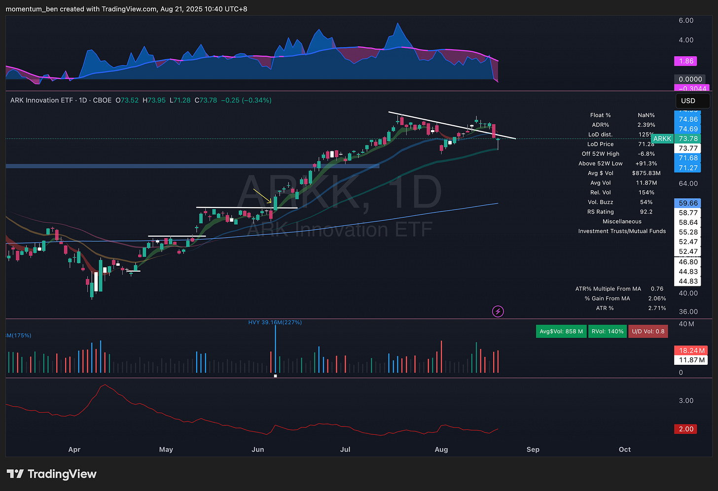Click the ARK Innovation ETF title
Screen dimensions: 718x491
click(41, 100)
